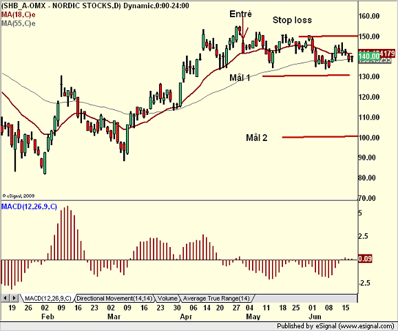The height and width of the screenshot is (331, 398).
Task: Click the Jun month label on time axis
Action: click(315, 317)
